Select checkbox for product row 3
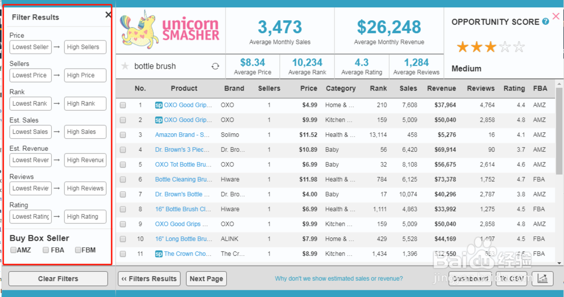 (x=123, y=135)
